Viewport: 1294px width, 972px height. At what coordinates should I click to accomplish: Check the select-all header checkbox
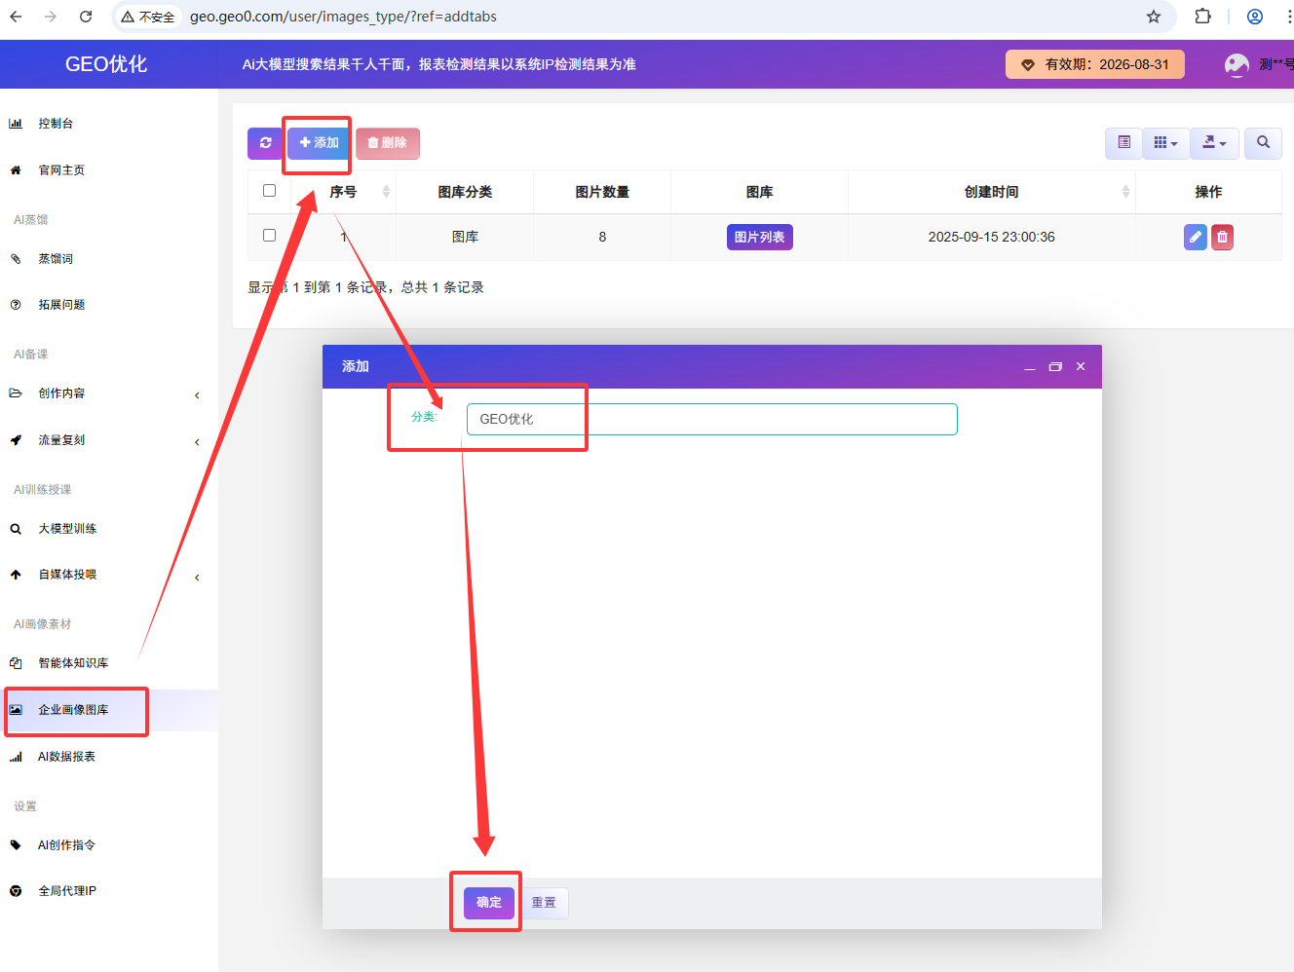click(x=270, y=191)
